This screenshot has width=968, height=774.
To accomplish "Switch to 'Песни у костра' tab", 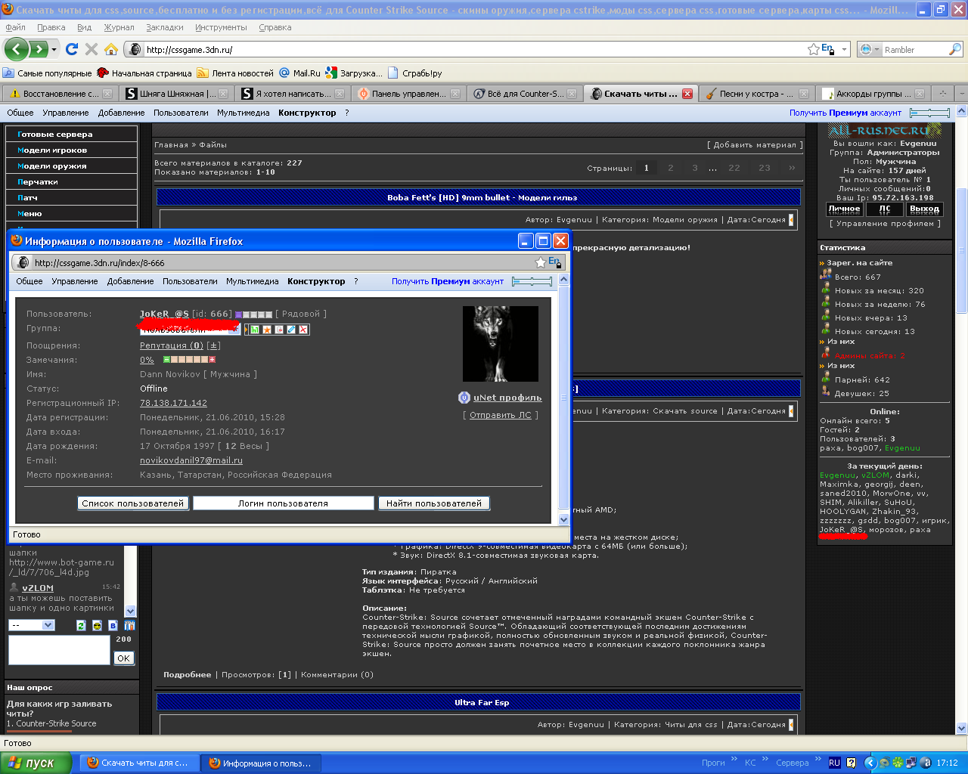I will tap(756, 94).
